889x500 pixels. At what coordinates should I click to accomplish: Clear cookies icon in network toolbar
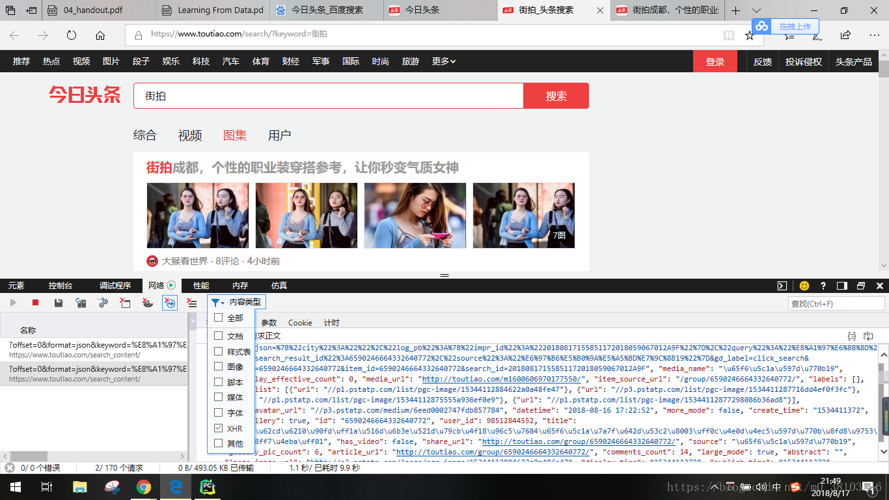click(148, 303)
